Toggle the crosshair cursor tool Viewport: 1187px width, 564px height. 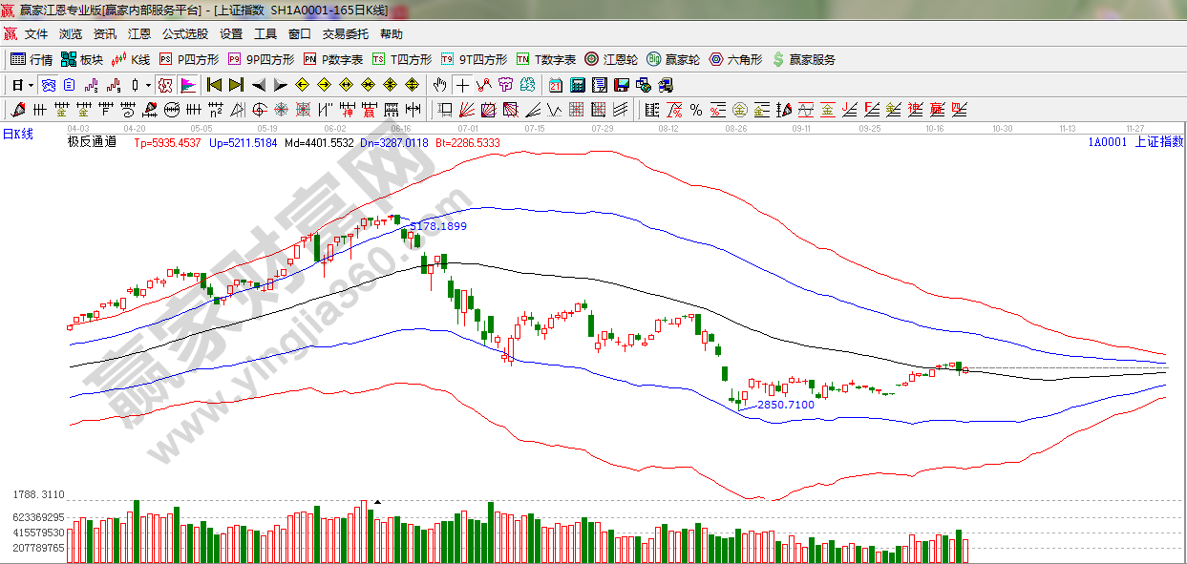click(462, 85)
